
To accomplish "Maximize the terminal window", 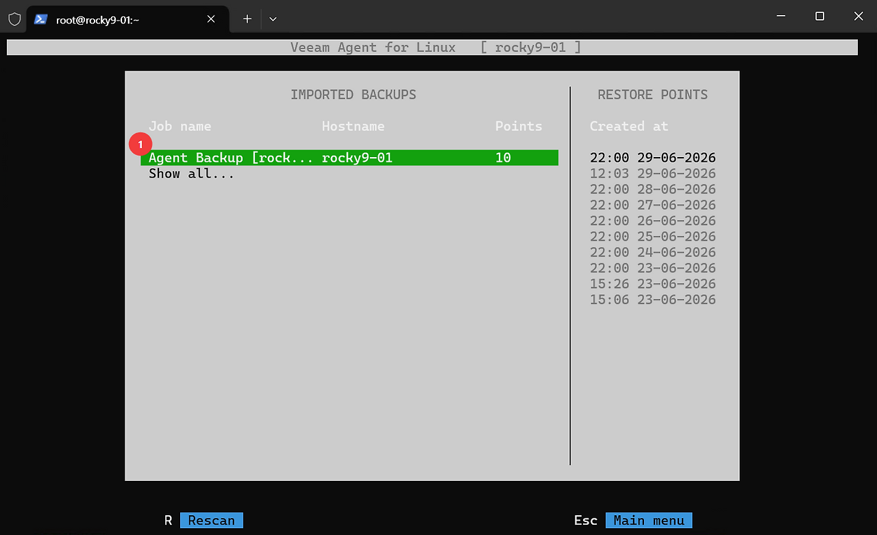I will point(819,16).
